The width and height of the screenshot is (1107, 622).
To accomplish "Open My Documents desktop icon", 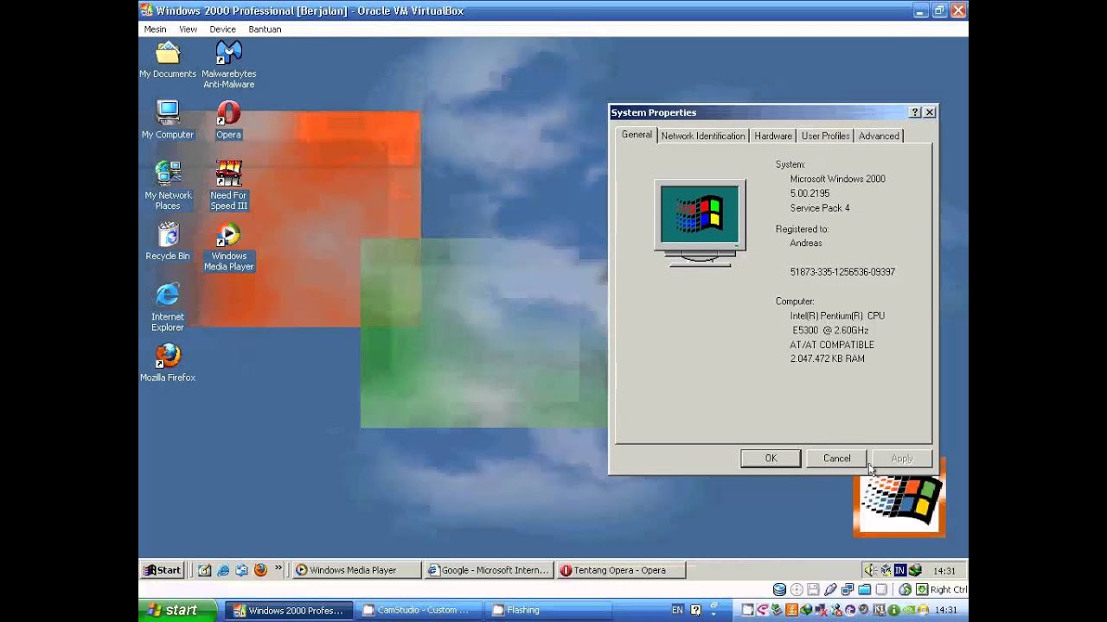I will pos(168,60).
